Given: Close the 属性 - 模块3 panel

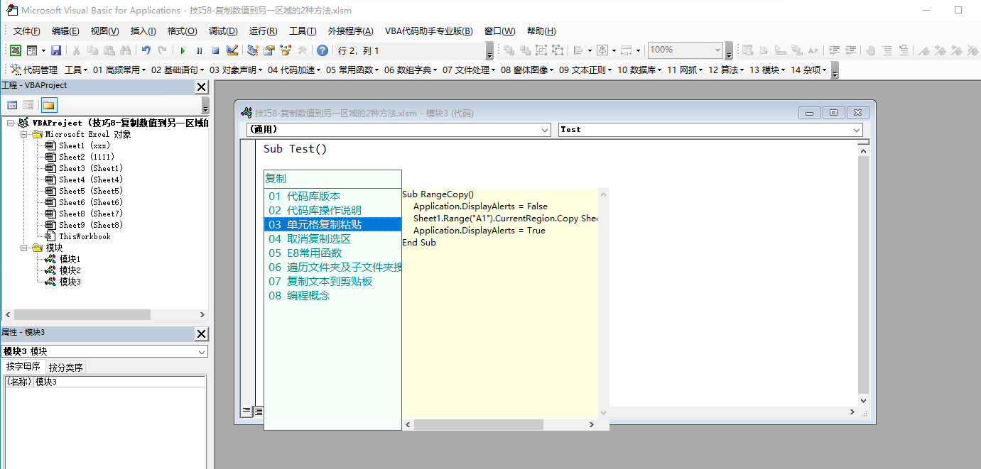Looking at the screenshot, I should (202, 334).
